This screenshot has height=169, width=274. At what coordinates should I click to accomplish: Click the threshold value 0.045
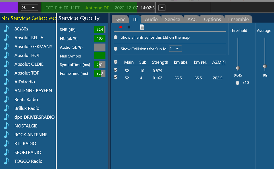[238, 75]
